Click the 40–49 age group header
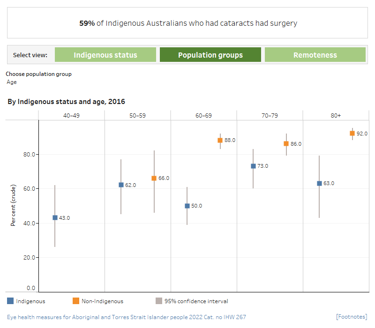Viewport: 375px width, 328px height. pos(72,115)
